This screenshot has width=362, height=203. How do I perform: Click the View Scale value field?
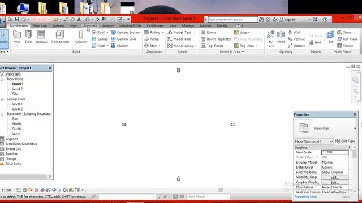[x=335, y=152]
